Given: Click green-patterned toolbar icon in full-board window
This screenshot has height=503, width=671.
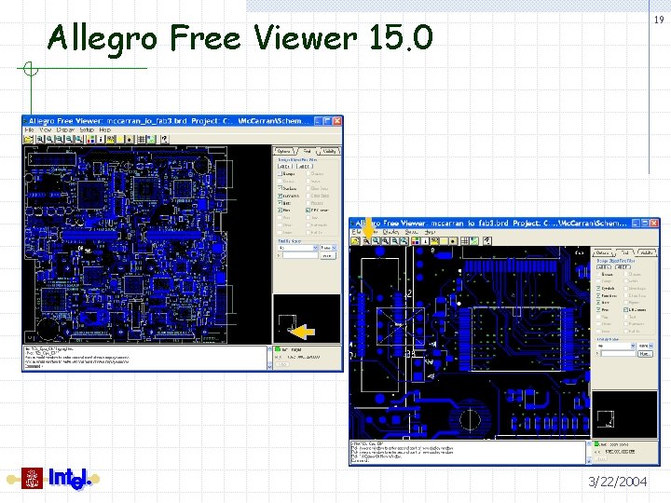Looking at the screenshot, I should pyautogui.click(x=151, y=139).
